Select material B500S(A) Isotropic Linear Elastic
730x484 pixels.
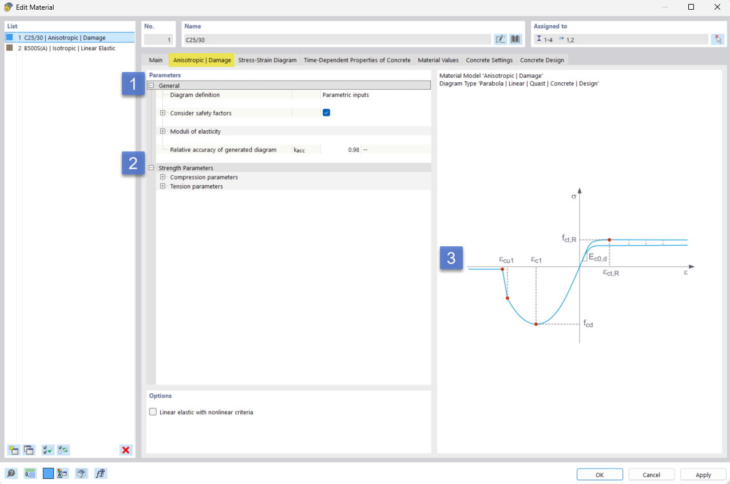click(69, 48)
